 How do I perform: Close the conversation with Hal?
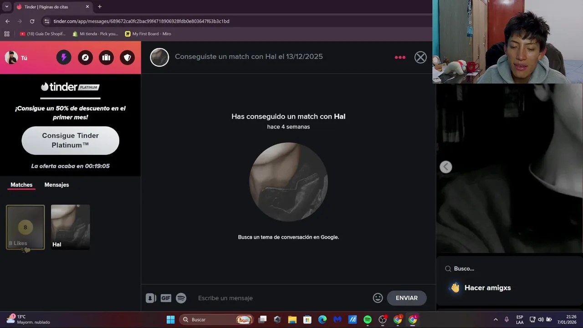point(420,57)
